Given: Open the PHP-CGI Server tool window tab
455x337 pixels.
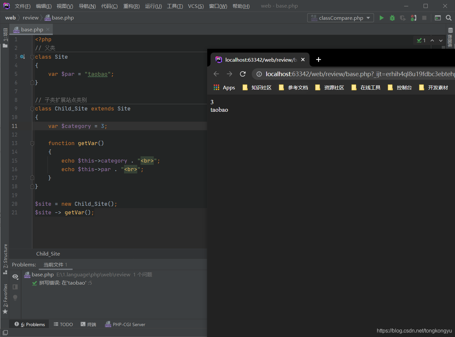Looking at the screenshot, I should click(125, 324).
